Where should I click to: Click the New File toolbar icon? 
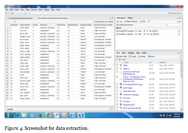pos(6,13)
